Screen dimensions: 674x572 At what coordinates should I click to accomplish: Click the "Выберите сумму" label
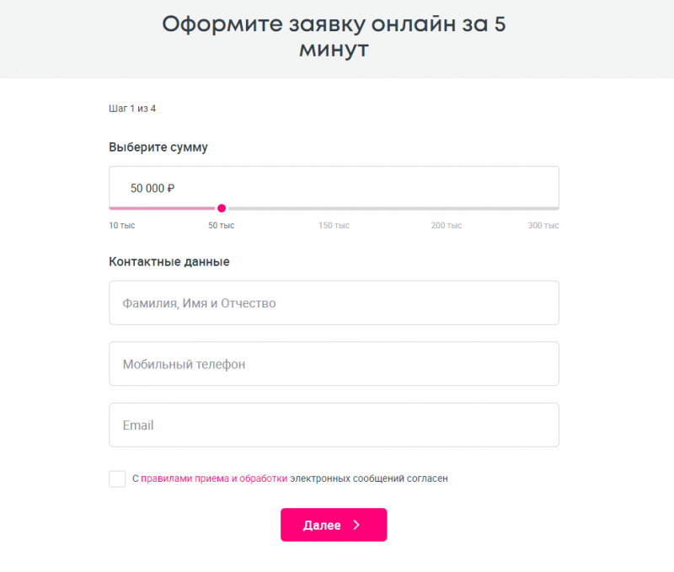pos(158,147)
